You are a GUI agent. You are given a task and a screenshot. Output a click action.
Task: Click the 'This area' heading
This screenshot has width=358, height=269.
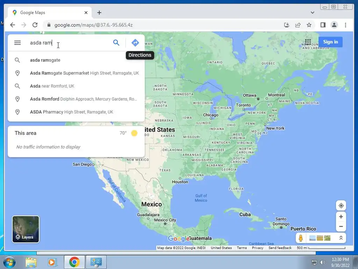[x=26, y=133]
